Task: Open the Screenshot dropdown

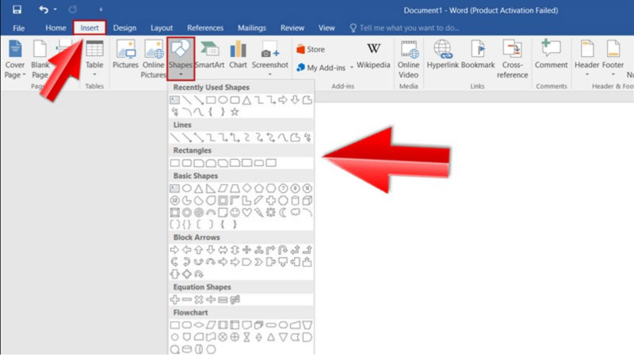Action: (270, 74)
